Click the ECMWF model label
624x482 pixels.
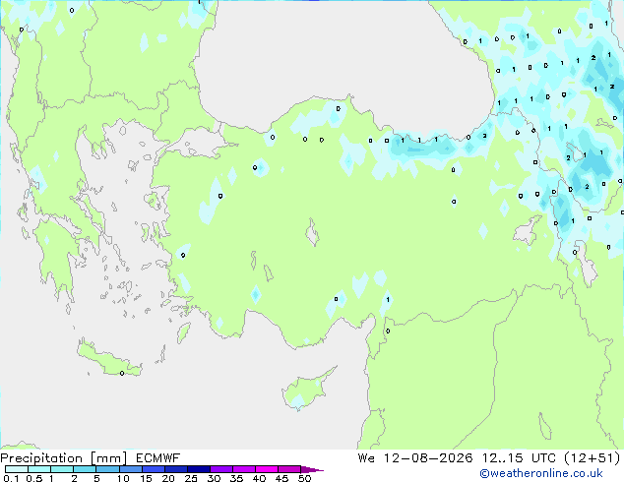158,458
